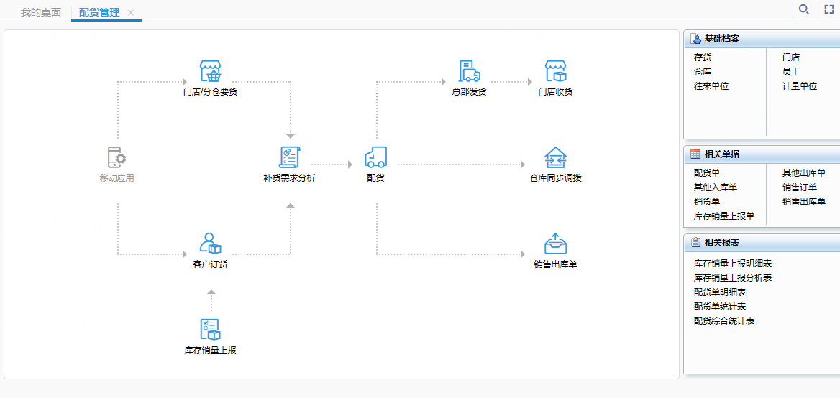840x398 pixels.
Task: Switch to the 我的桌面 tab
Action: point(41,11)
